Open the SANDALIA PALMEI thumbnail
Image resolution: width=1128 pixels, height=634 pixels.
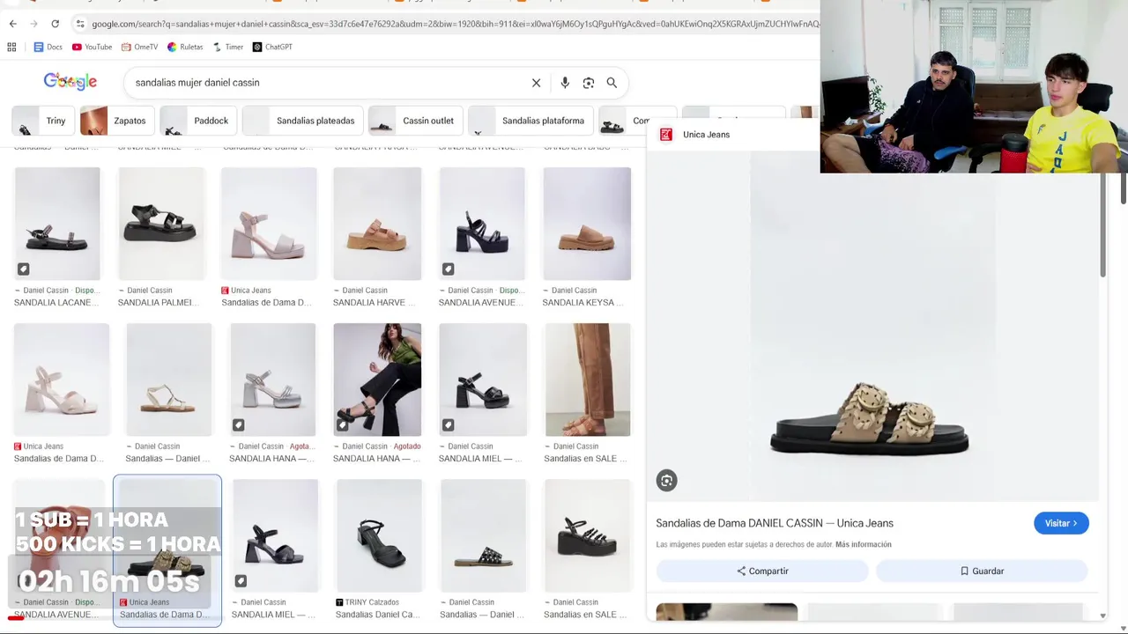[160, 224]
